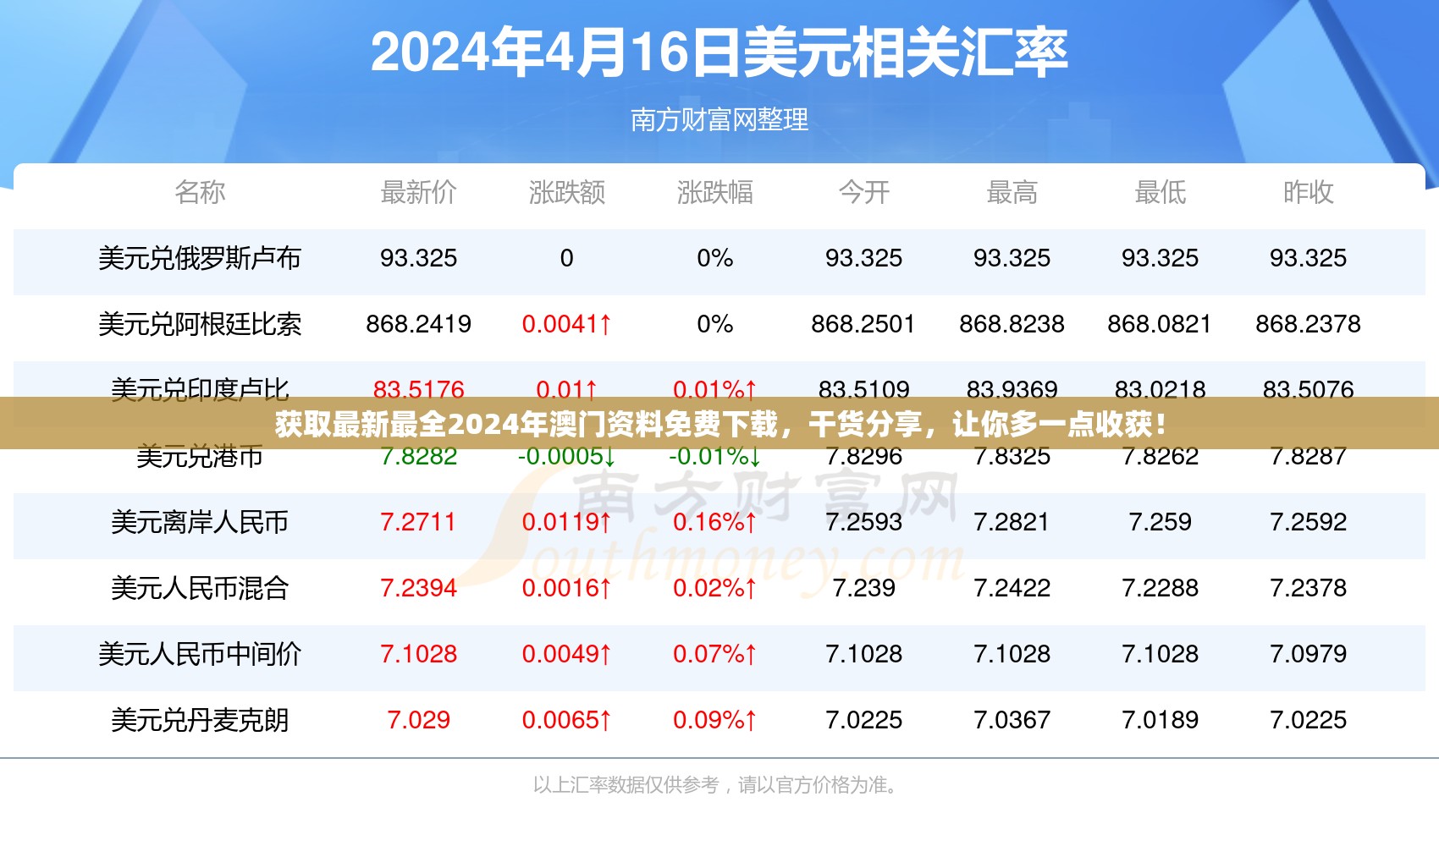Click the opening price 868.2501
This screenshot has height=846, width=1439.
pyautogui.click(x=863, y=324)
